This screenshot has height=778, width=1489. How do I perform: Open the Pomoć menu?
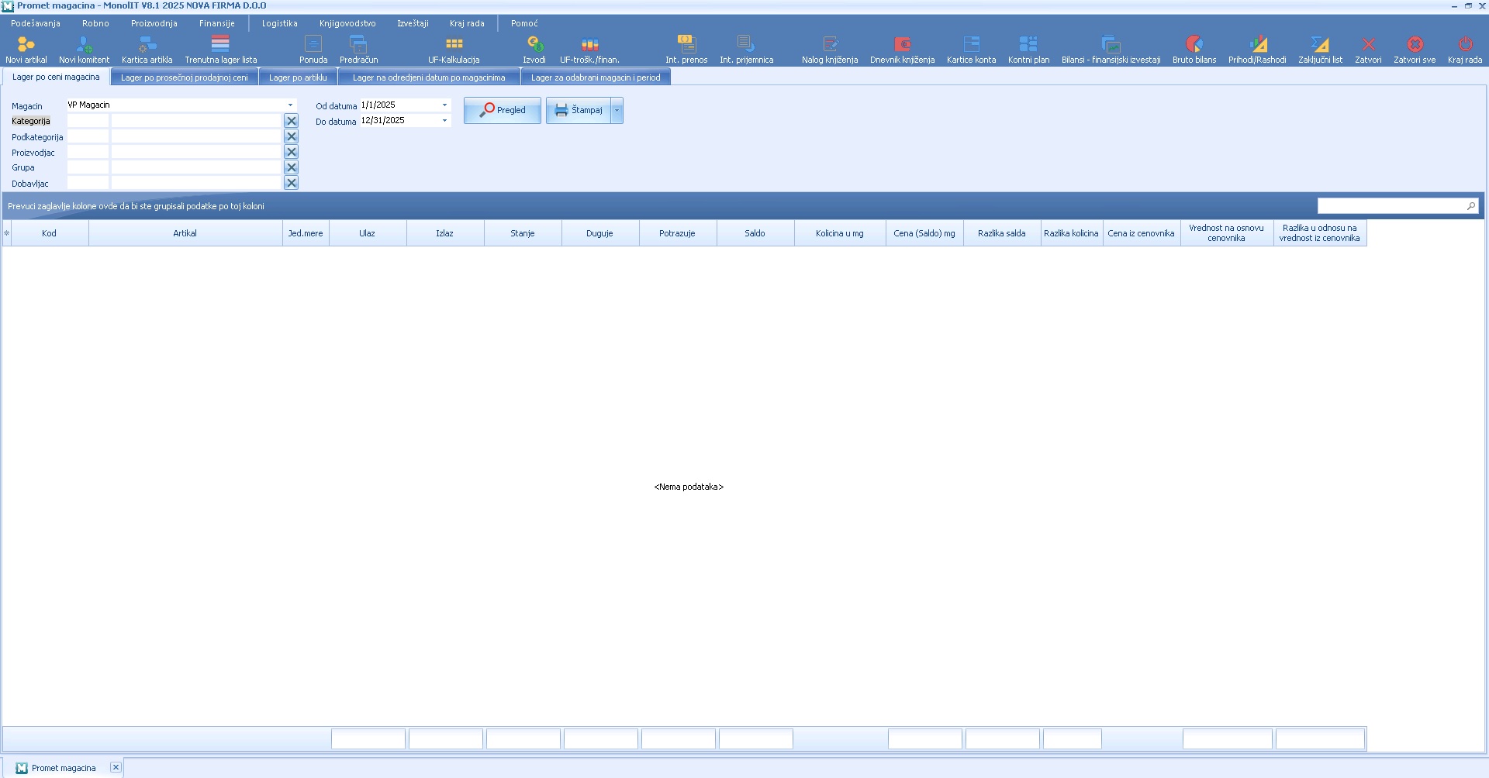tap(524, 23)
